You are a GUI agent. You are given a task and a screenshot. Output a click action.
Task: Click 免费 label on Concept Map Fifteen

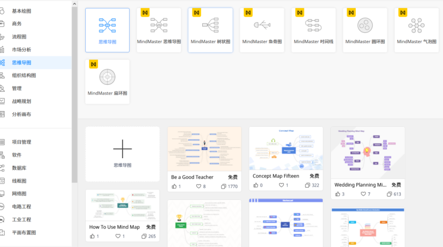[x=314, y=176]
